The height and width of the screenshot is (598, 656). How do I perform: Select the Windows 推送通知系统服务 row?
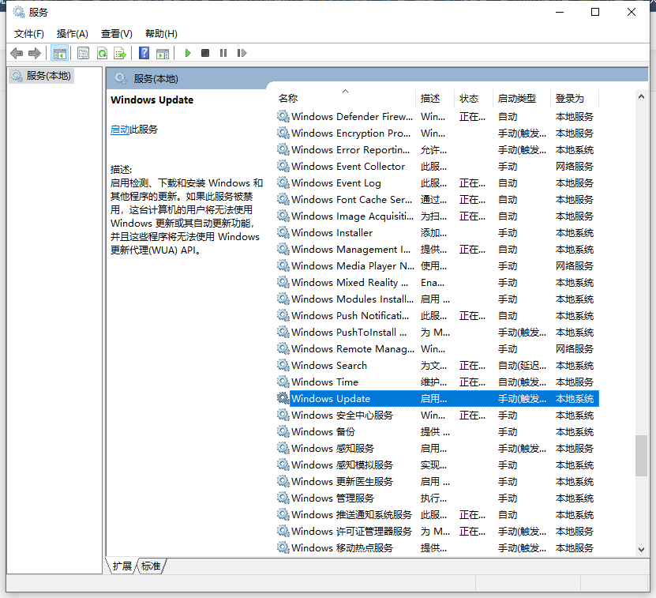tap(437, 515)
